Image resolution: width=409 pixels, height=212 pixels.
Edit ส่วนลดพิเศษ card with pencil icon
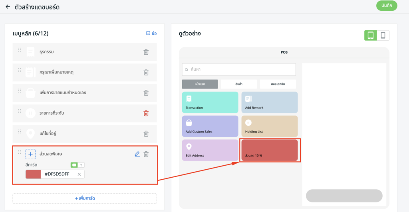pos(137,154)
